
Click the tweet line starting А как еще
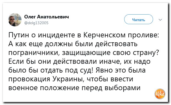[73, 44]
